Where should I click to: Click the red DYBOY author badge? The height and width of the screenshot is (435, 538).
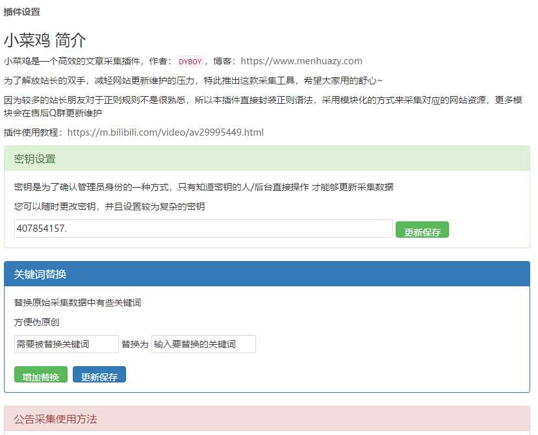point(190,61)
